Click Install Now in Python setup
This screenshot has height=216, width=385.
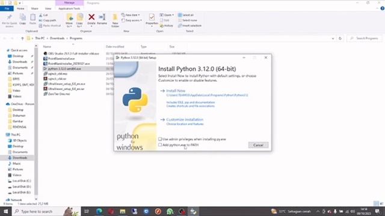pyautogui.click(x=176, y=91)
